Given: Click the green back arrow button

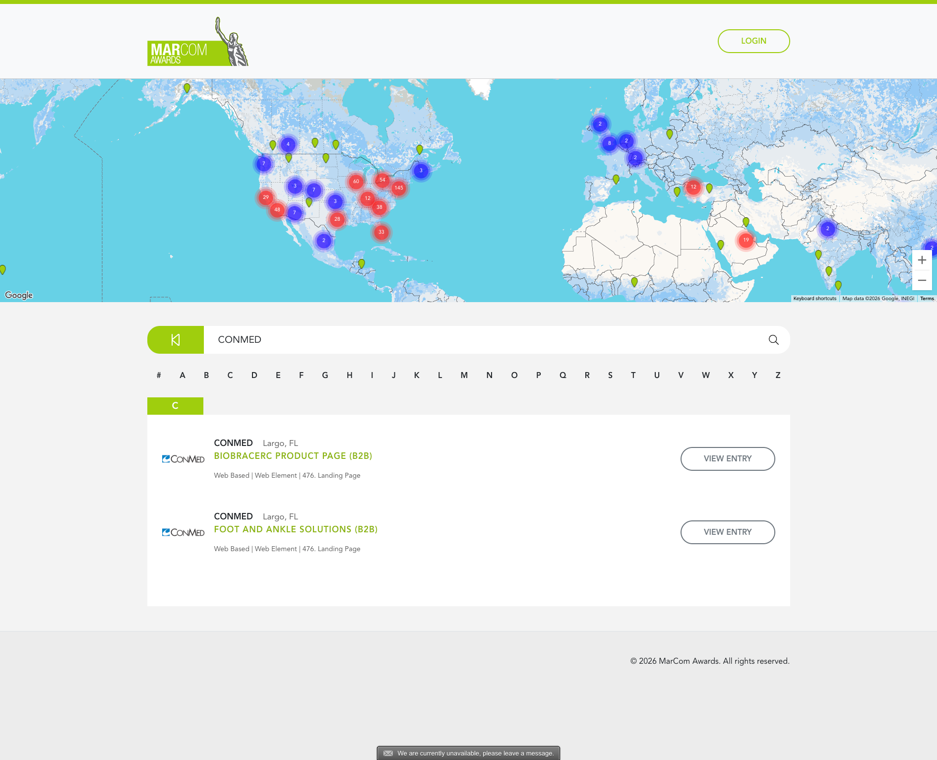Looking at the screenshot, I should click(176, 340).
